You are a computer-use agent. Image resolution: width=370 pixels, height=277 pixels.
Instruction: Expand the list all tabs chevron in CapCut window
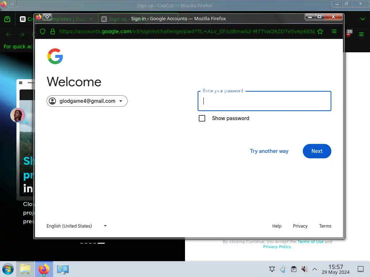(363, 19)
